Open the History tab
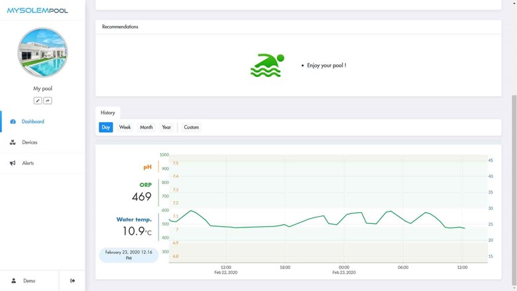Image resolution: width=517 pixels, height=291 pixels. tap(108, 113)
